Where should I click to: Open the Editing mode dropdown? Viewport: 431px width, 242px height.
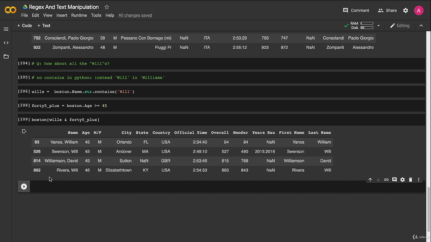click(399, 26)
